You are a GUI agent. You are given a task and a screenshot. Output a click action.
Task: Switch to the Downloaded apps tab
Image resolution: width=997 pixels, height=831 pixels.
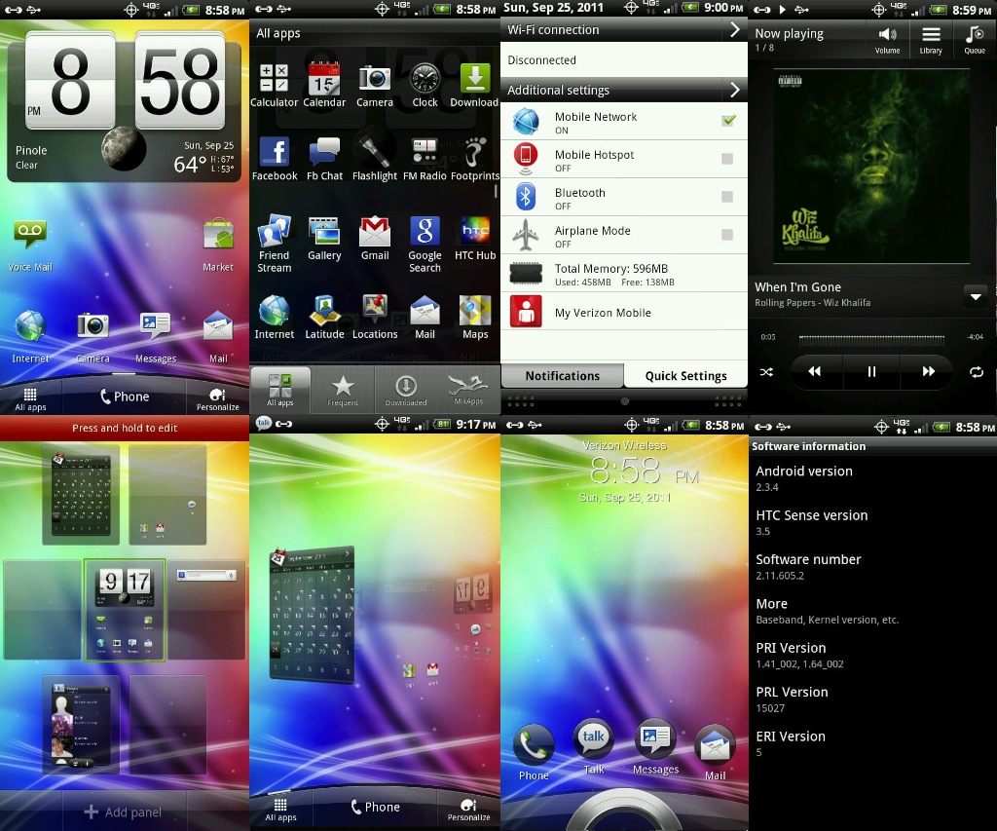[406, 389]
